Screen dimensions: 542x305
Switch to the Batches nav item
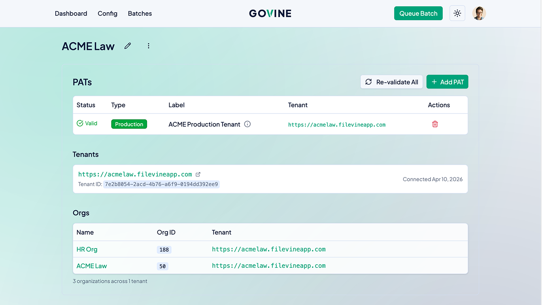click(140, 13)
